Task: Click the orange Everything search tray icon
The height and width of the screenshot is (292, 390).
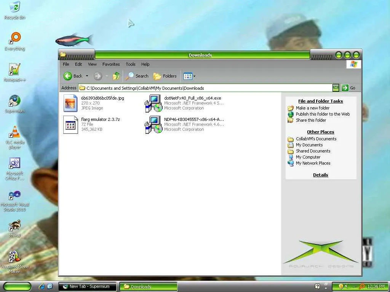Action: click(x=362, y=286)
